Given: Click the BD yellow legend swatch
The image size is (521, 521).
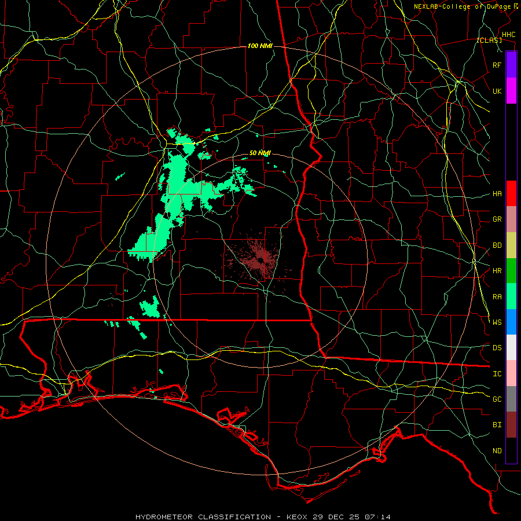Looking at the screenshot, I should pyautogui.click(x=511, y=245).
